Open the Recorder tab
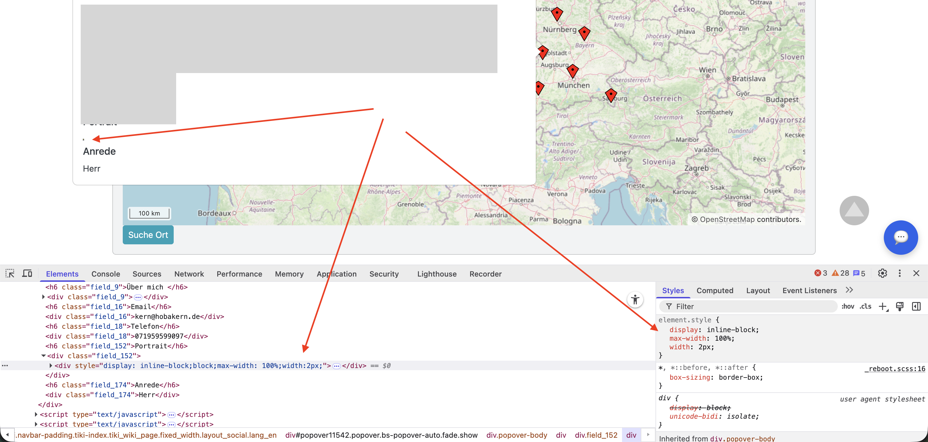The width and height of the screenshot is (928, 442). [x=485, y=274]
